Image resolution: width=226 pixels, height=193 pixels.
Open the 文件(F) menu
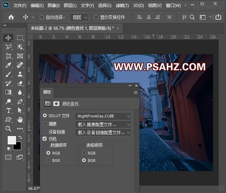point(20,6)
